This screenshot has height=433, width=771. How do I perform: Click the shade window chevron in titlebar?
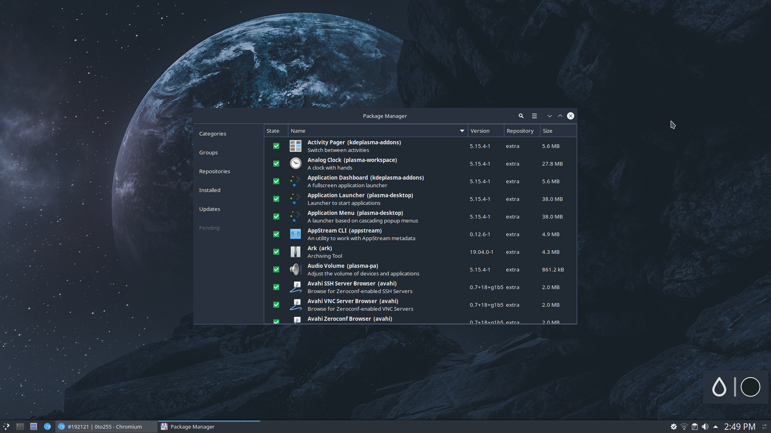(x=549, y=116)
